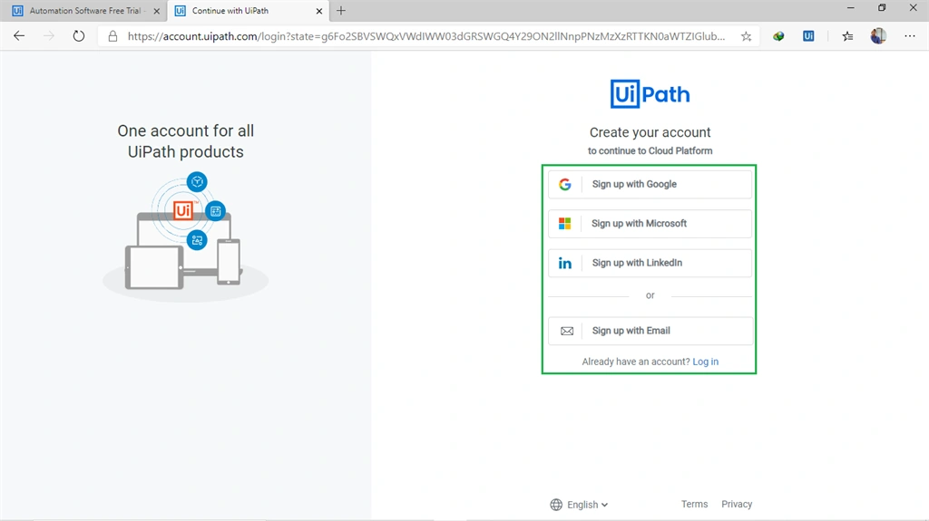929x521 pixels.
Task: Open a new tab with plus icon
Action: pyautogui.click(x=341, y=11)
